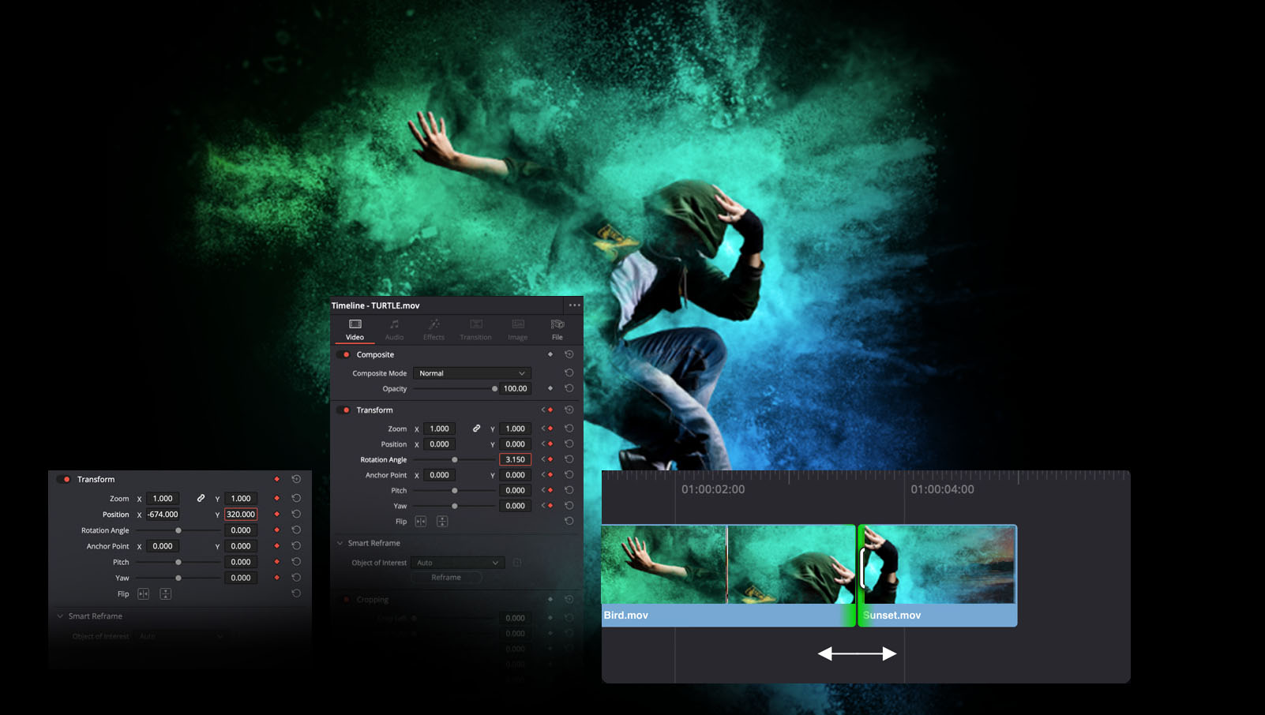Reset Yaw value in left Transform panel

point(296,578)
